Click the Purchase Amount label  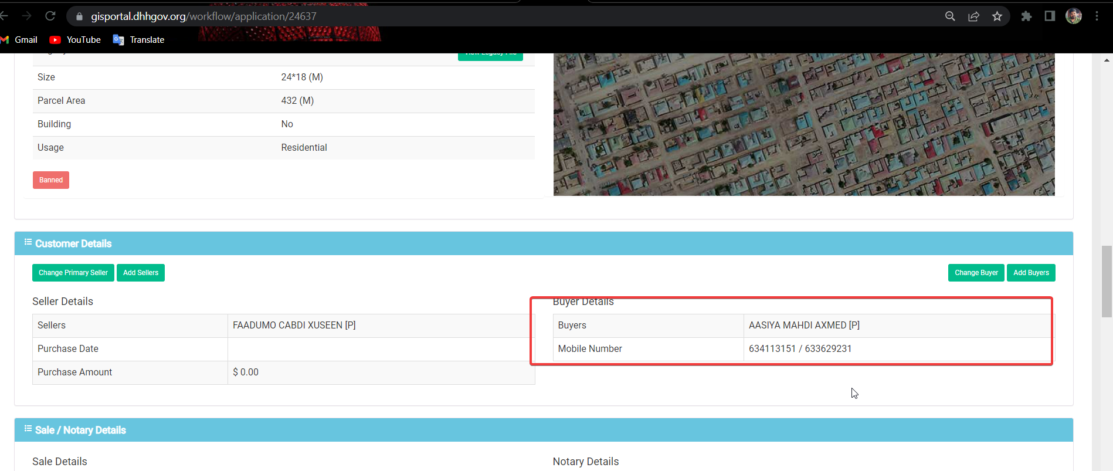point(75,372)
